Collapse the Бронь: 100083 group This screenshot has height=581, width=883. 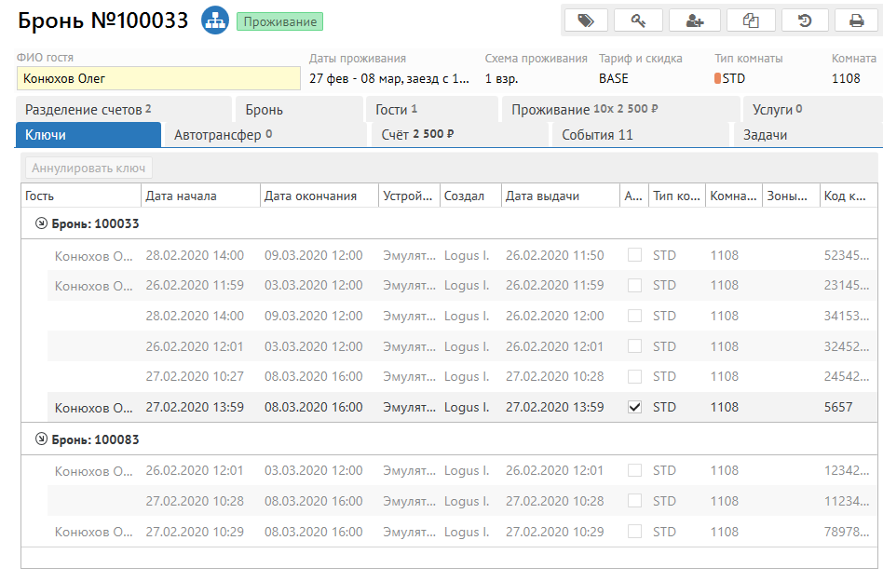(x=41, y=439)
